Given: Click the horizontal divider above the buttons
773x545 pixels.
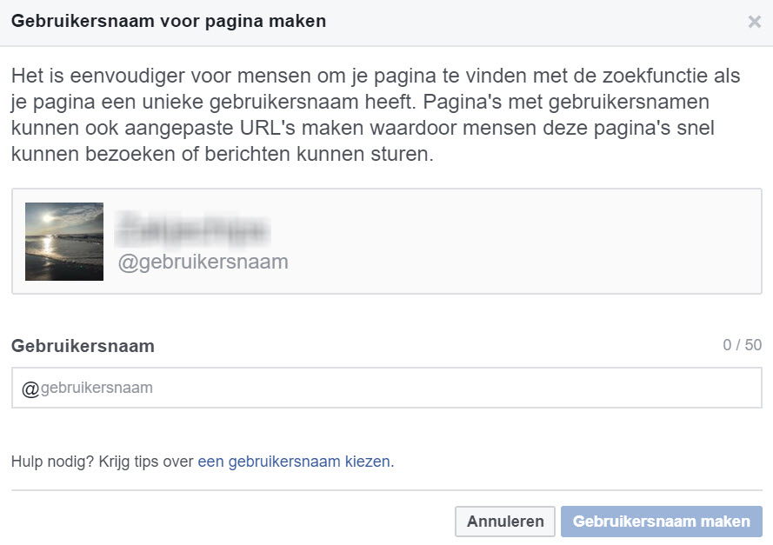Looking at the screenshot, I should (386, 490).
